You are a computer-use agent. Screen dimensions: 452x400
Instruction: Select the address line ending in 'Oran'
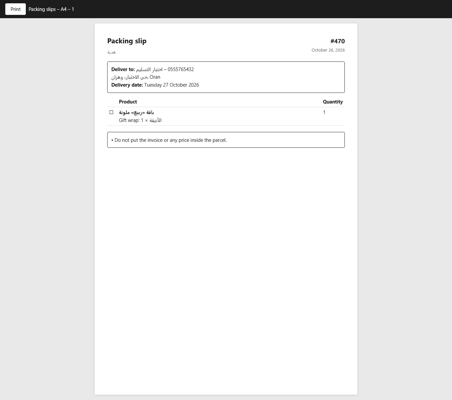point(136,77)
